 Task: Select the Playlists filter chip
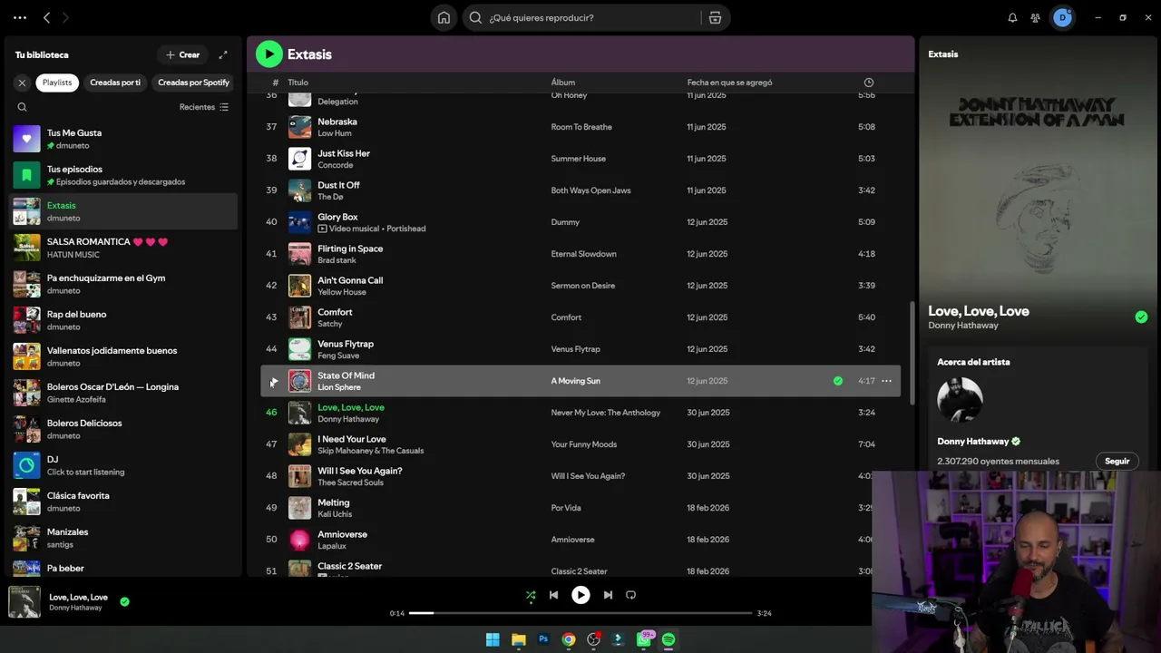[57, 83]
